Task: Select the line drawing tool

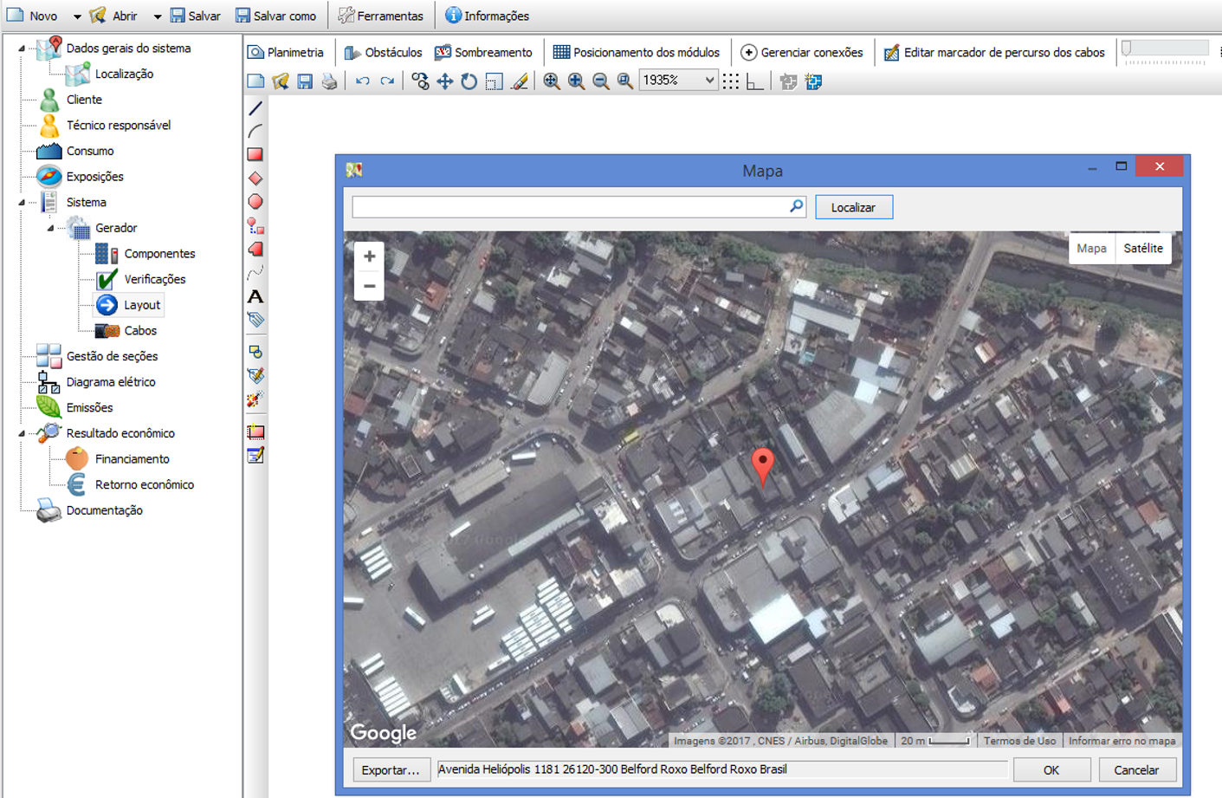Action: click(255, 108)
